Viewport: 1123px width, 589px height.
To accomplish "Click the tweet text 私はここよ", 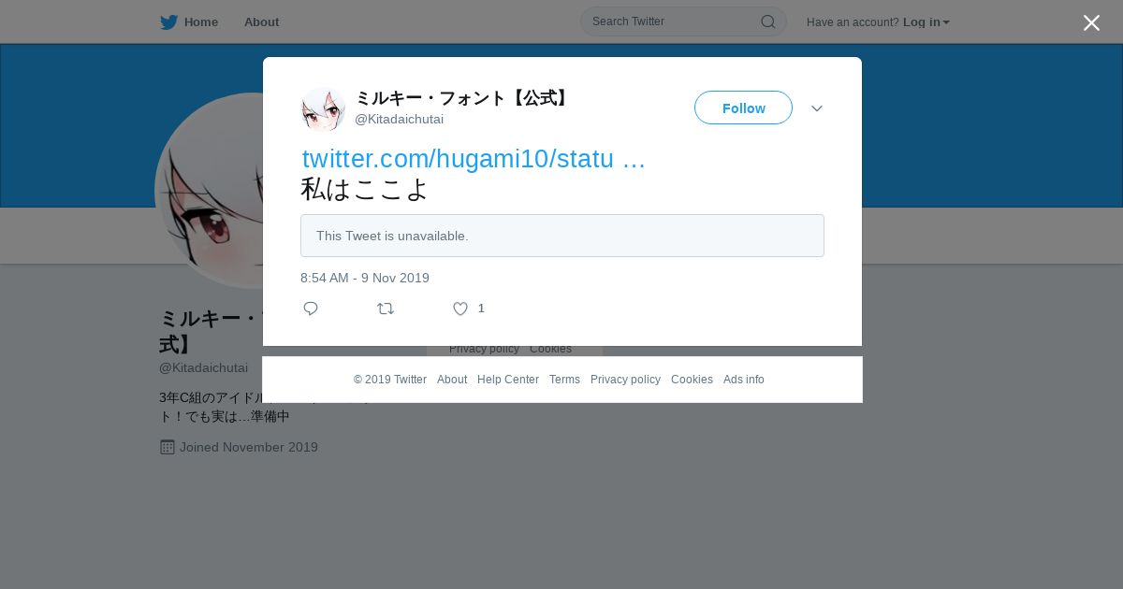I will [364, 189].
